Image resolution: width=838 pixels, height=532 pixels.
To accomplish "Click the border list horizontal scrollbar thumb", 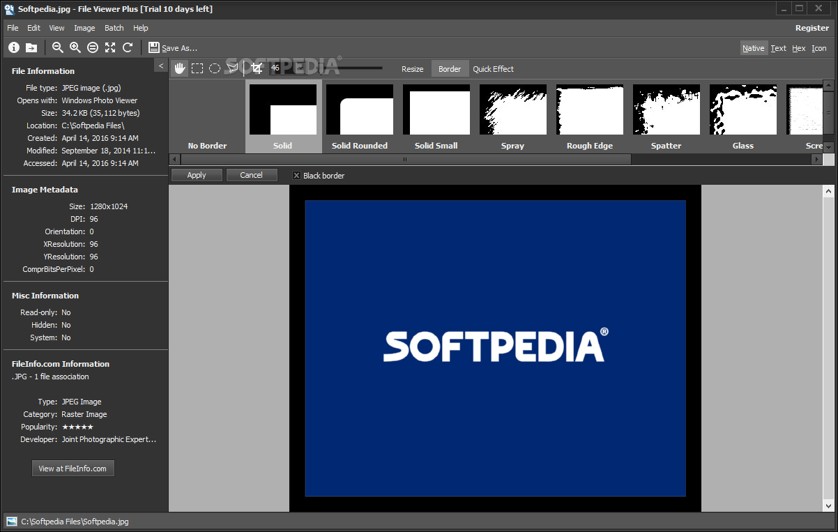I will point(405,159).
